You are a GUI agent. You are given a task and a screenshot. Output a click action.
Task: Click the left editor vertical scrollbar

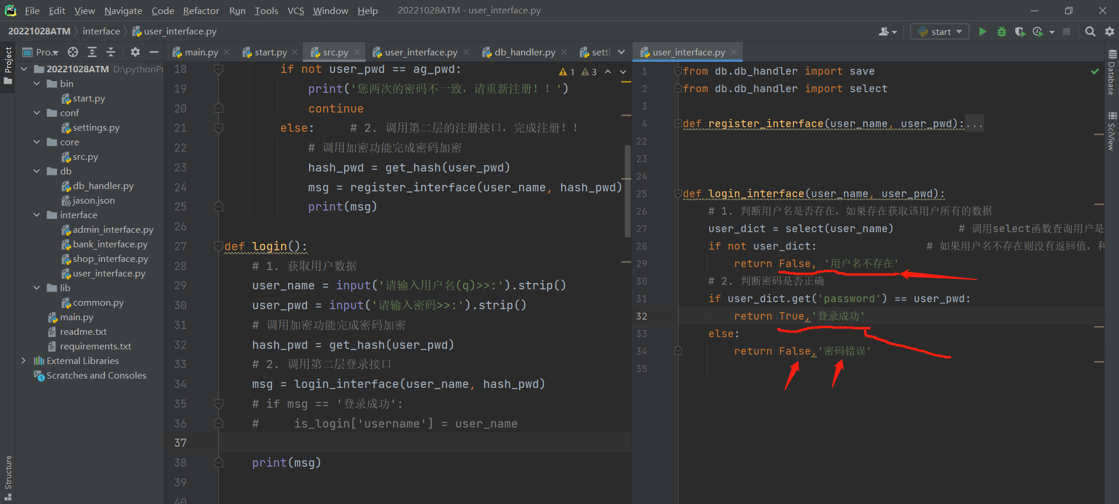point(628,191)
